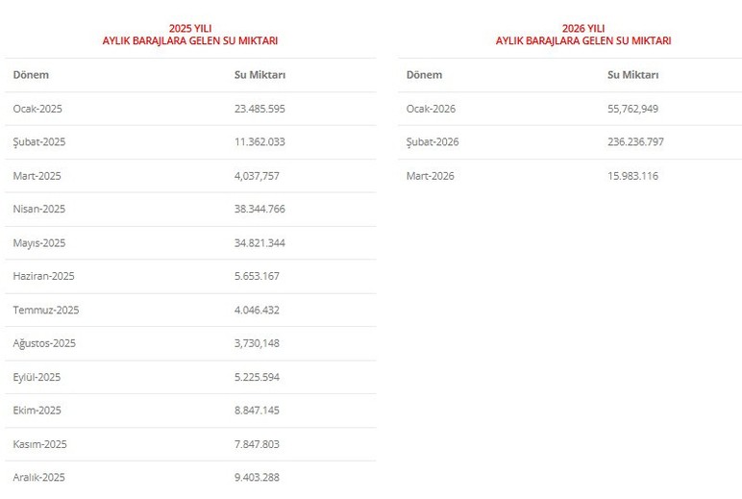Click the Mayıs-2025 value 34.821.344

260,243
